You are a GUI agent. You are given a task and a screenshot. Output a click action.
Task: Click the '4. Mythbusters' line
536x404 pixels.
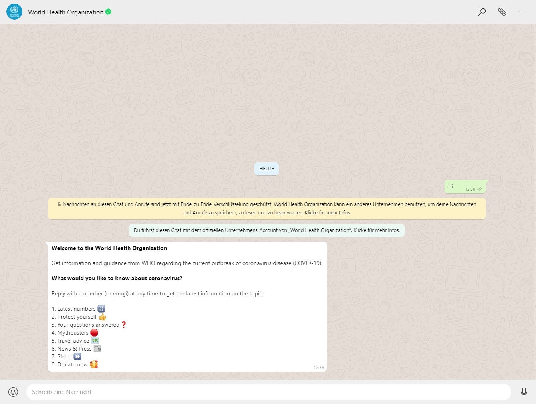tap(75, 333)
